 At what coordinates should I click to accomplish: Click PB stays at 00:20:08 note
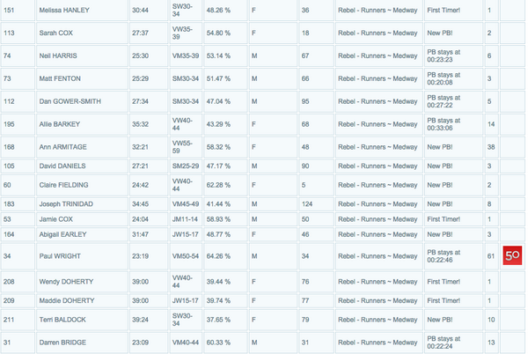tap(444, 79)
